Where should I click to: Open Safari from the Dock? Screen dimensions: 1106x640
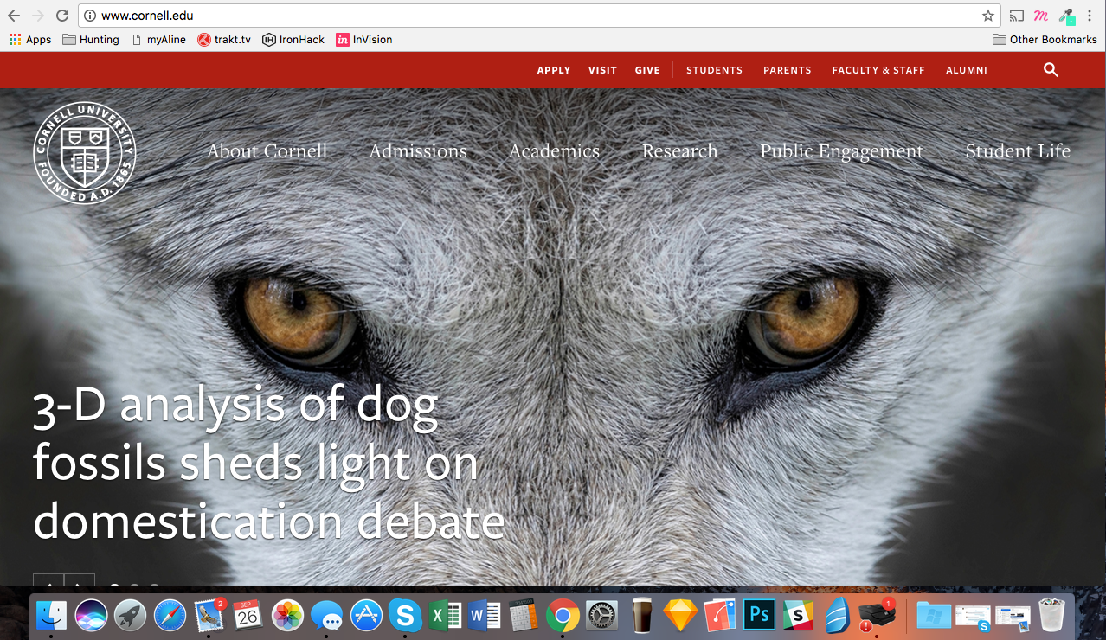coord(170,616)
